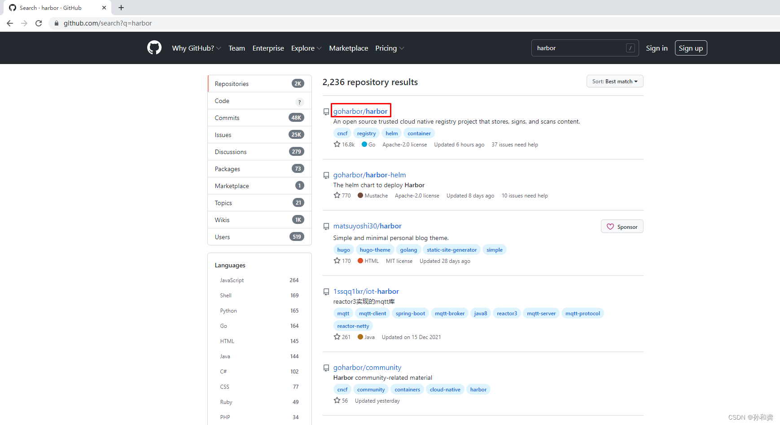Reload the page with refresh icon
780x425 pixels.
pos(39,23)
